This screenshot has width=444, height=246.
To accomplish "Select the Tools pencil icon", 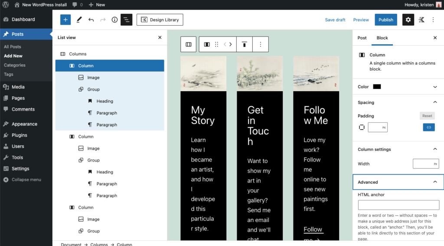I will tap(79, 20).
